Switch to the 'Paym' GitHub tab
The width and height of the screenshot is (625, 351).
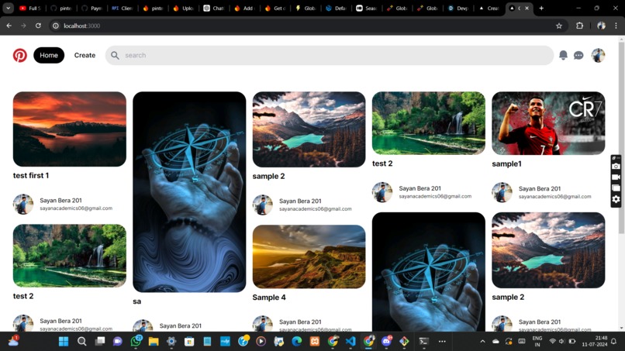pyautogui.click(x=92, y=8)
